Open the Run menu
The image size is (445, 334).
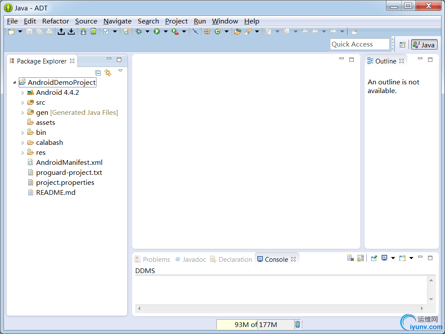pos(200,21)
